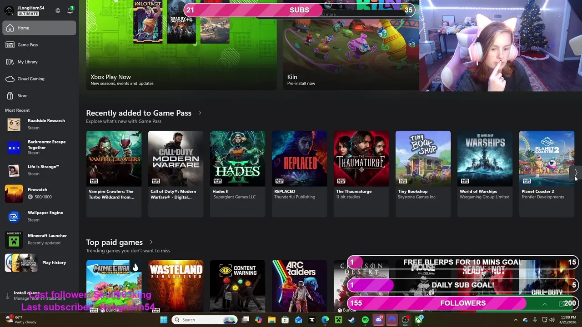
Task: Open volume control in system tray
Action: click(x=552, y=320)
